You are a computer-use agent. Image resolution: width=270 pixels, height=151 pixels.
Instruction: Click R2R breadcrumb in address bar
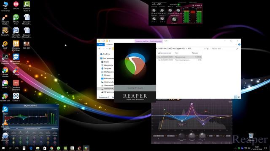(189, 49)
